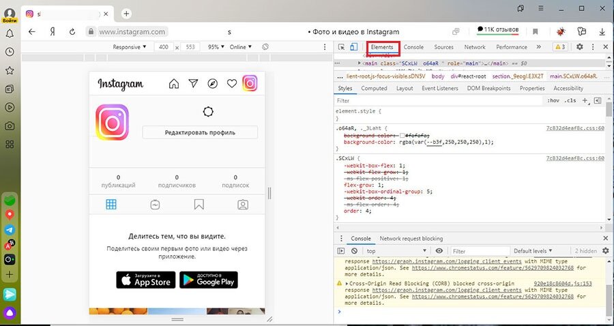Expand the Cross-Origin Read Blocking warning message
The height and width of the screenshot is (326, 614).
pyautogui.click(x=347, y=283)
